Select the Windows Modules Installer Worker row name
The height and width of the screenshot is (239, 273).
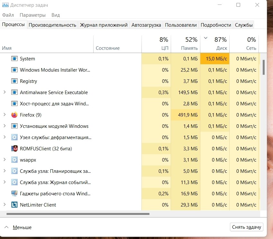tap(55, 70)
